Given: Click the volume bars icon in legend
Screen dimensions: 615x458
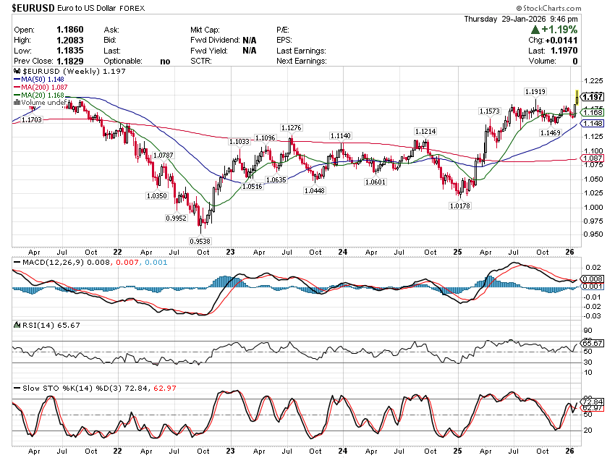Looking at the screenshot, I should tap(17, 103).
